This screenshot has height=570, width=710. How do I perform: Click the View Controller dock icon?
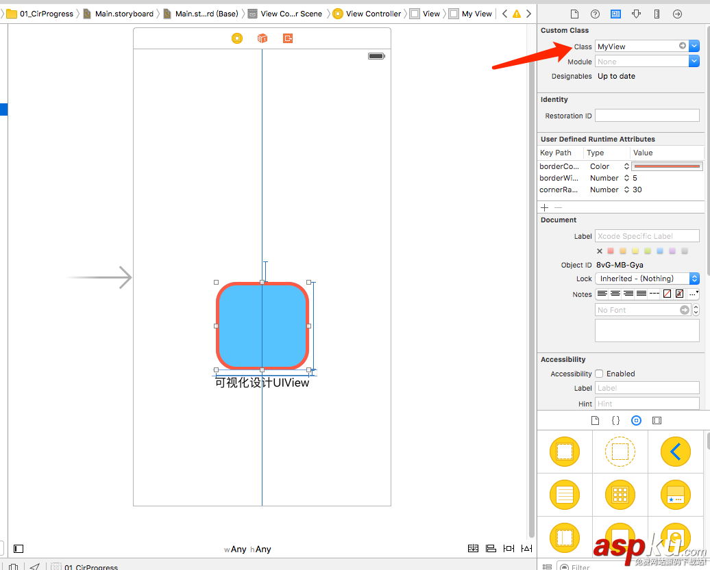pos(237,38)
